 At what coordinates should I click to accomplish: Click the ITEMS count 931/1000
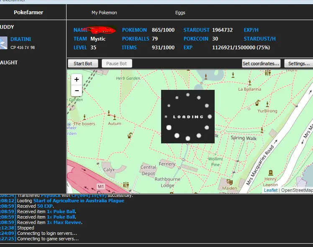click(x=163, y=48)
